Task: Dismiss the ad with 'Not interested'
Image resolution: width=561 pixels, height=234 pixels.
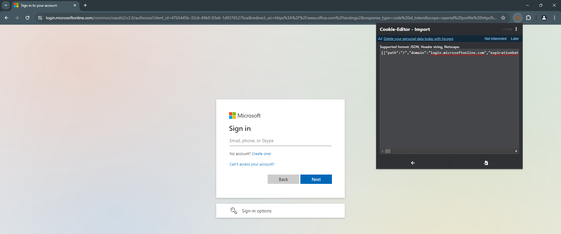Action: 496,39
